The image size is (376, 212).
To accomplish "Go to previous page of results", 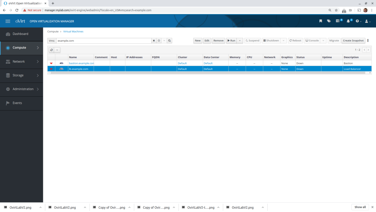I will (x=364, y=50).
